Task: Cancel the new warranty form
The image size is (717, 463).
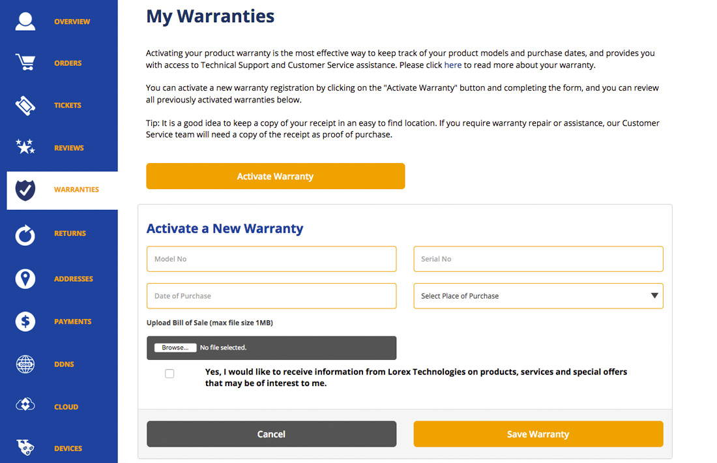Action: 271,434
